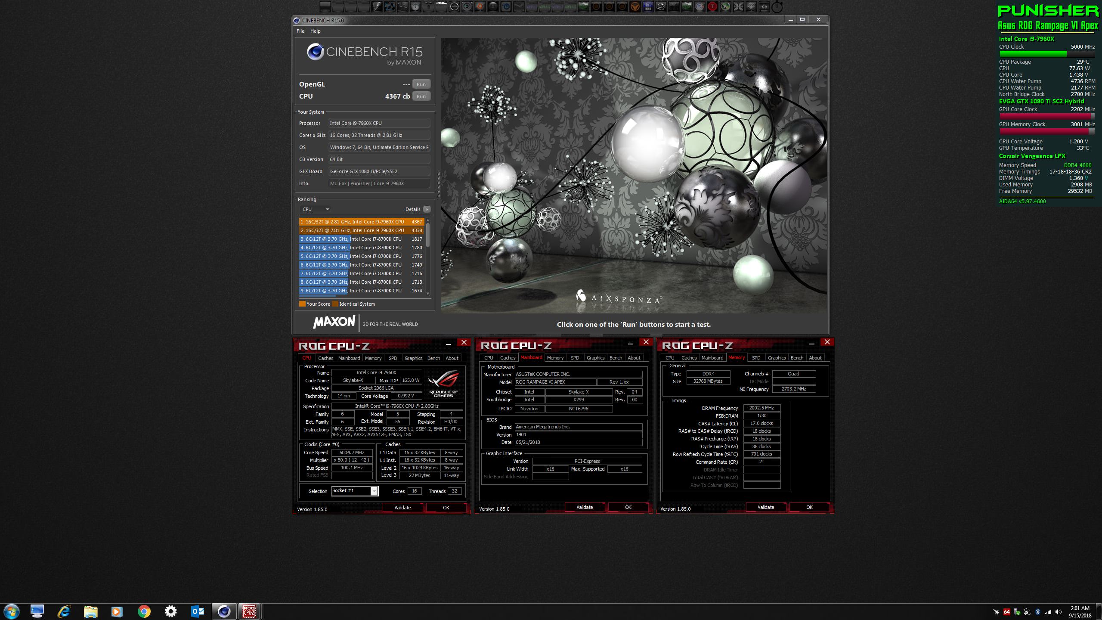Click the volume speaker tray icon
This screenshot has height=620, width=1102.
coord(1058,612)
